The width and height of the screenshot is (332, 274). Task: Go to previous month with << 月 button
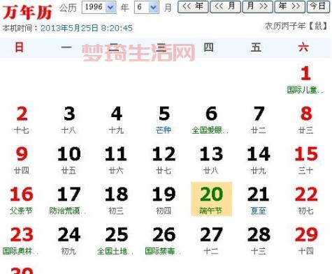[225, 7]
